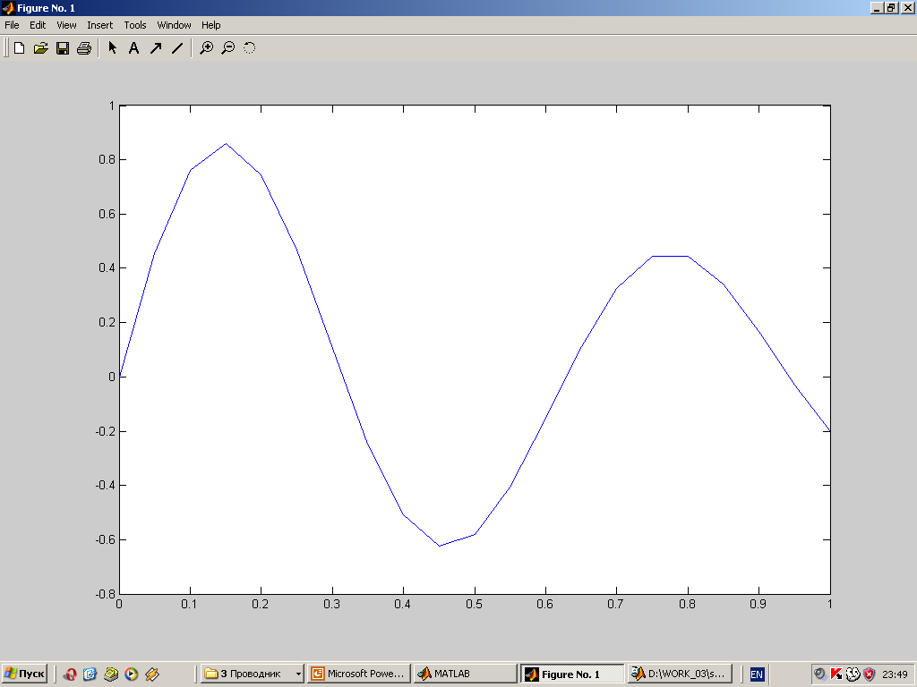Open the Edit menu
This screenshot has width=917, height=687.
[38, 25]
